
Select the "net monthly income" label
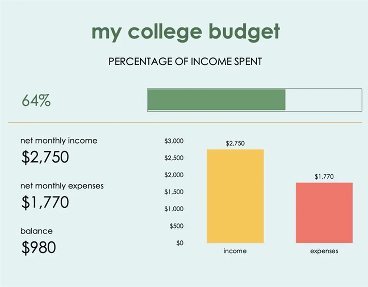(59, 141)
